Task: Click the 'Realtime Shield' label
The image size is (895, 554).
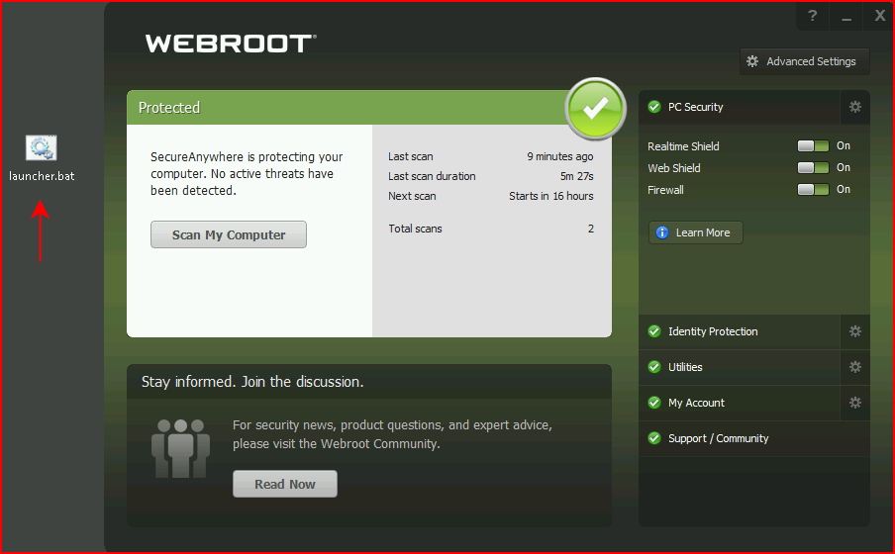Action: pyautogui.click(x=683, y=146)
